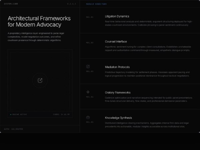Select the Mediation Protocols title

coord(117,67)
